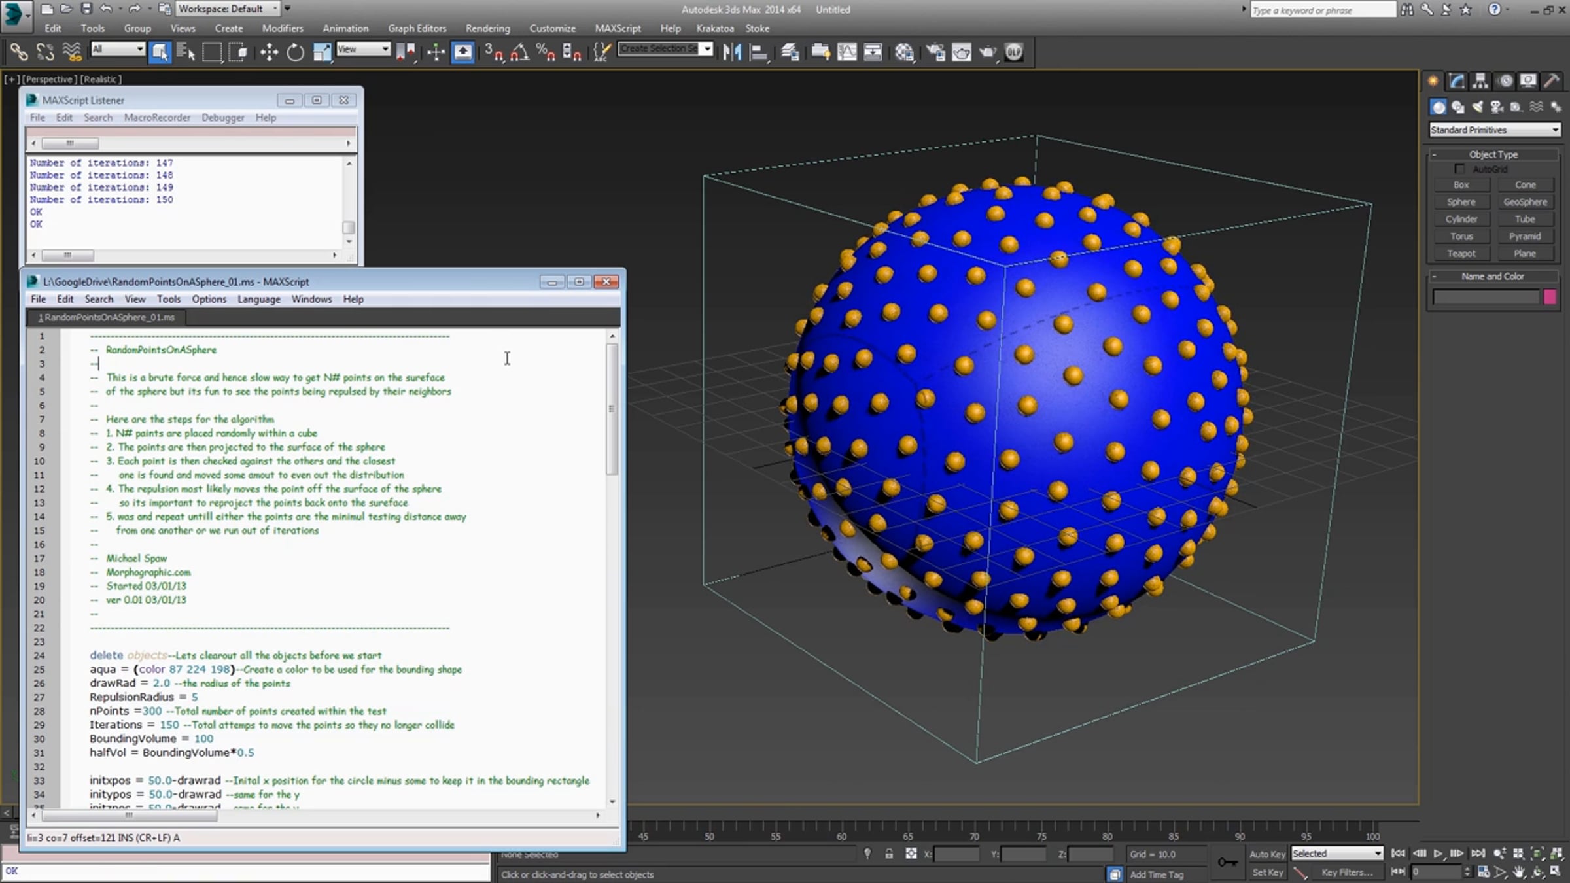Switch to Hierarchy panel tab

1480,81
